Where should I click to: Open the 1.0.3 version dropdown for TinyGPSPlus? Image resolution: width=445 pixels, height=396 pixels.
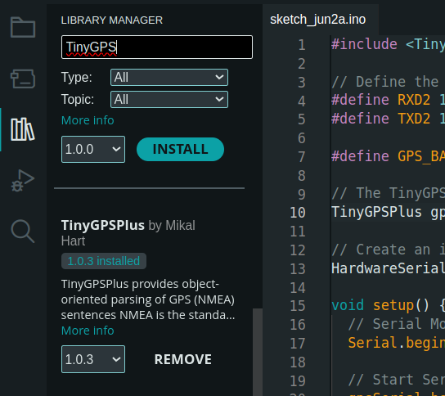click(x=93, y=359)
